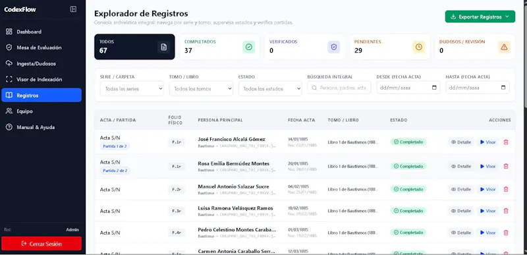Go to Ingesta/Dudosos section
Image resolution: width=527 pixels, height=255 pixels.
(42, 63)
